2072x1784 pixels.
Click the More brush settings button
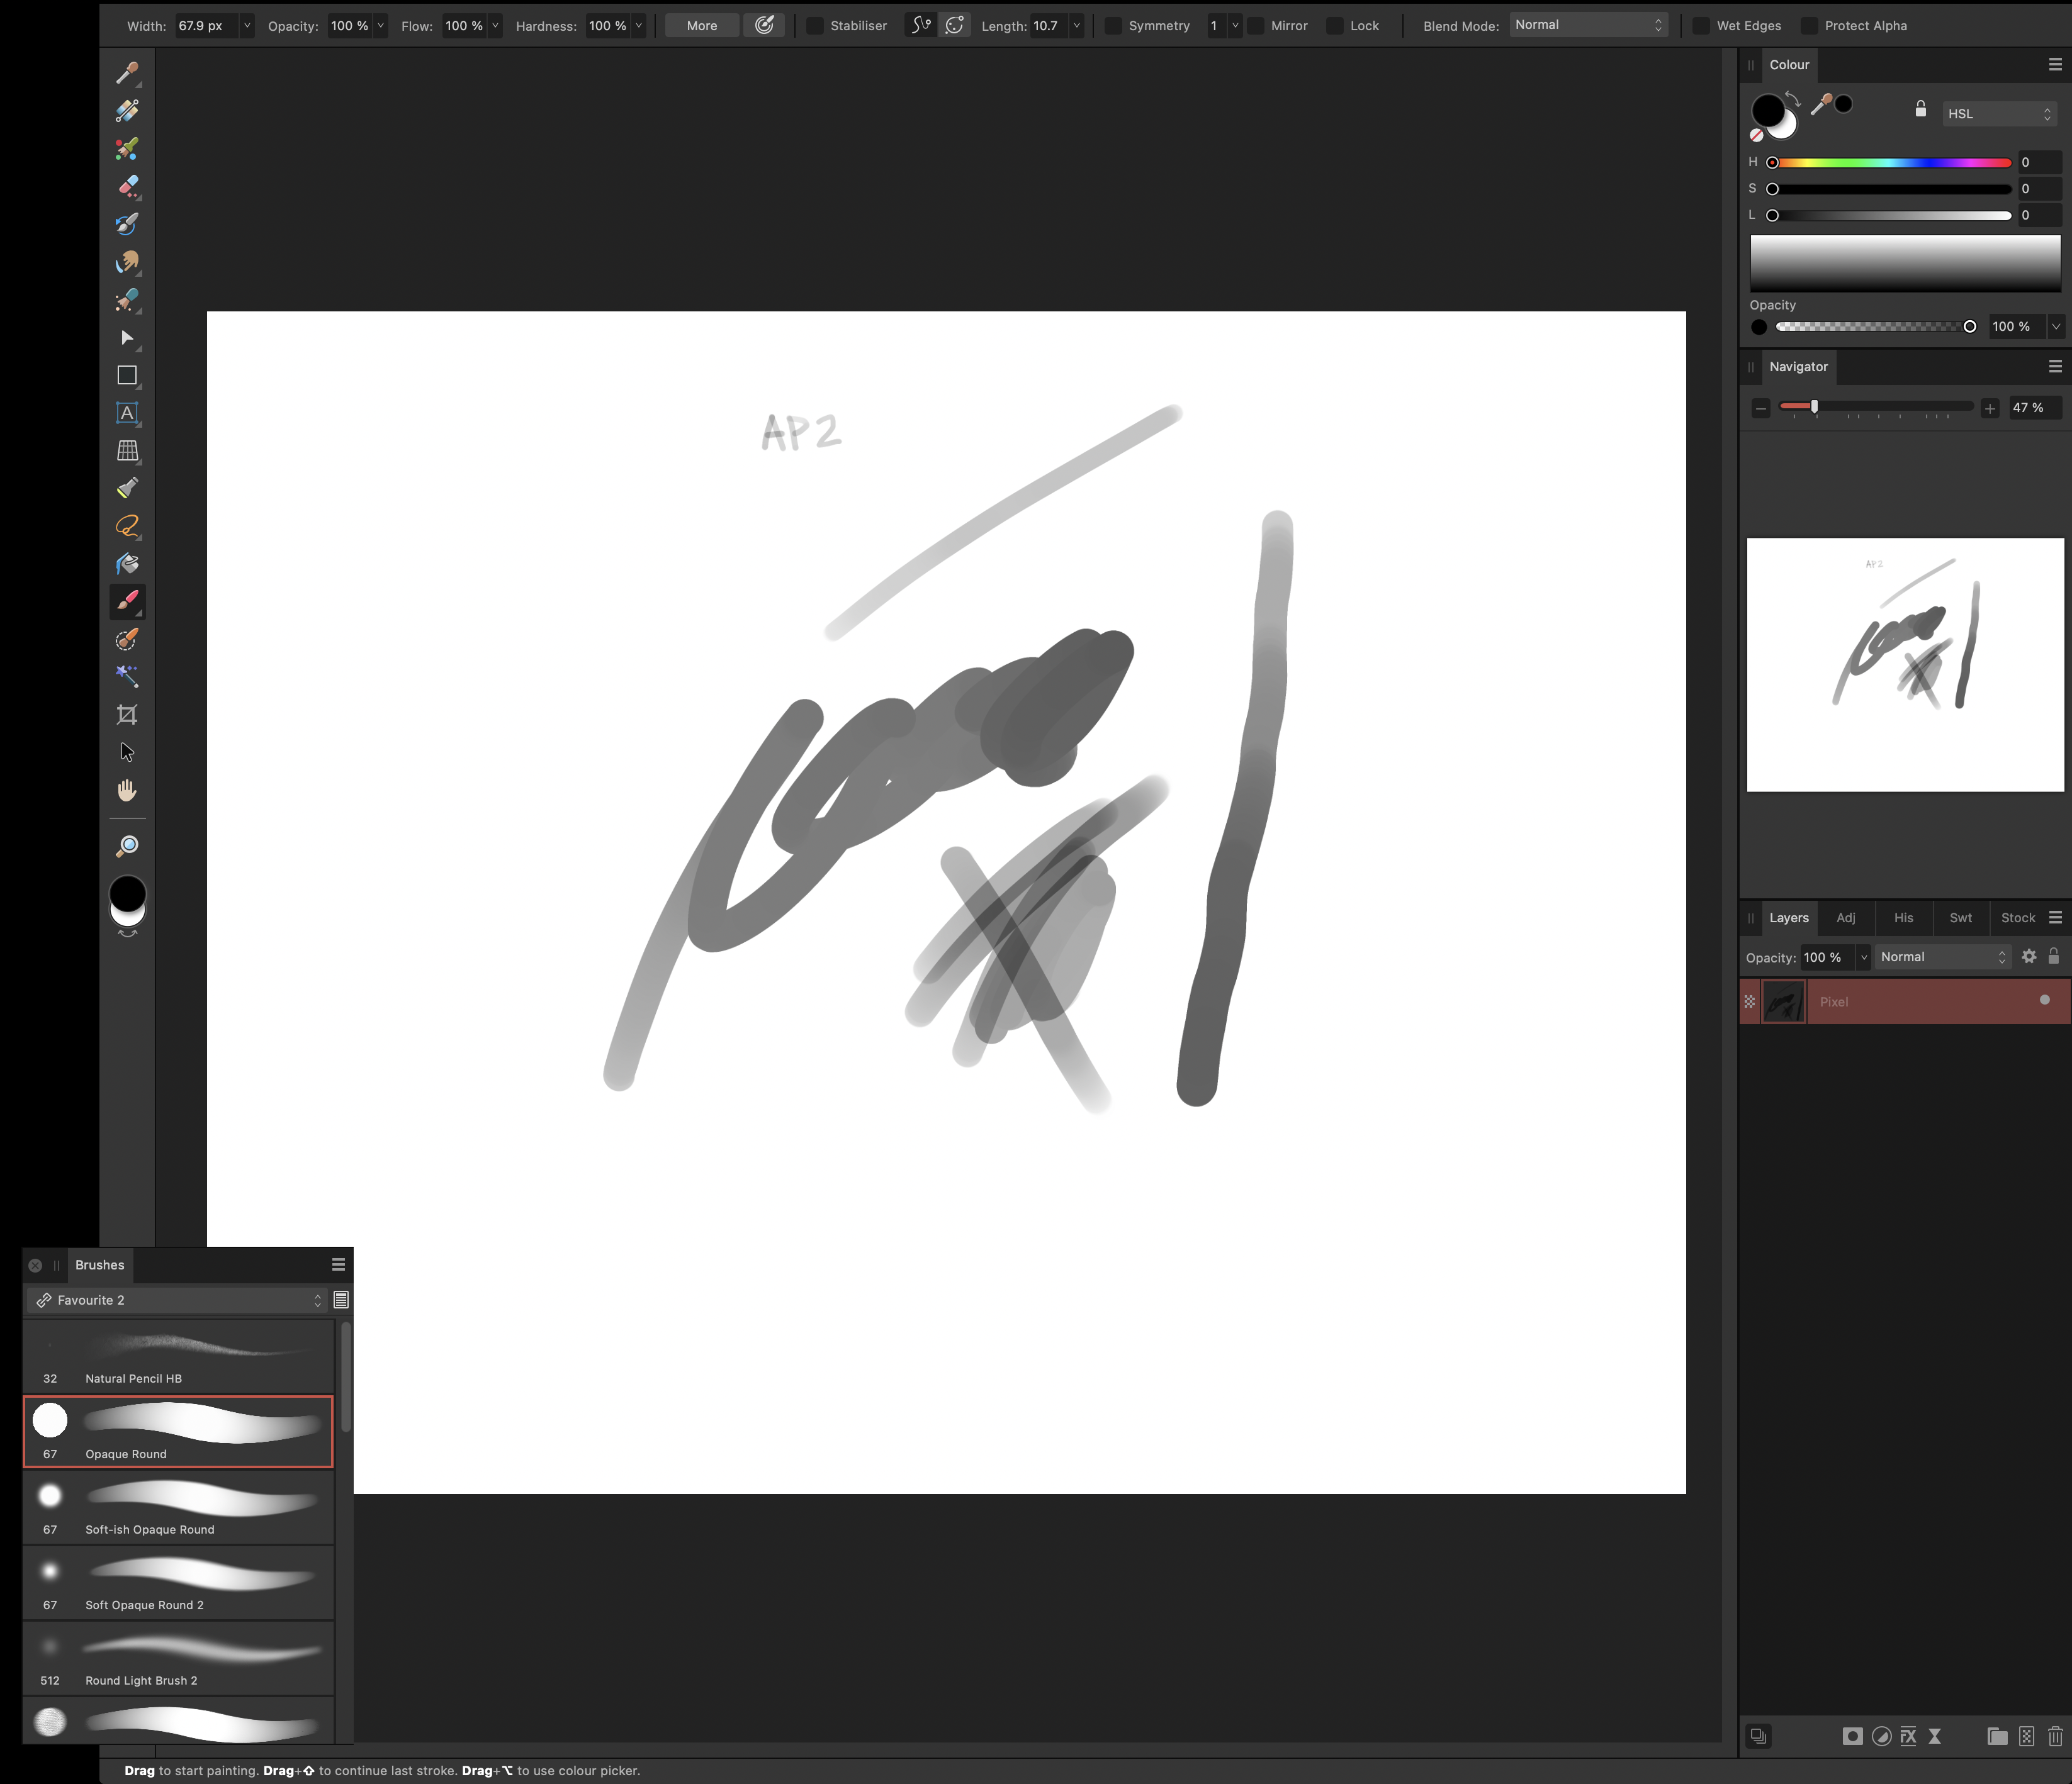click(702, 25)
